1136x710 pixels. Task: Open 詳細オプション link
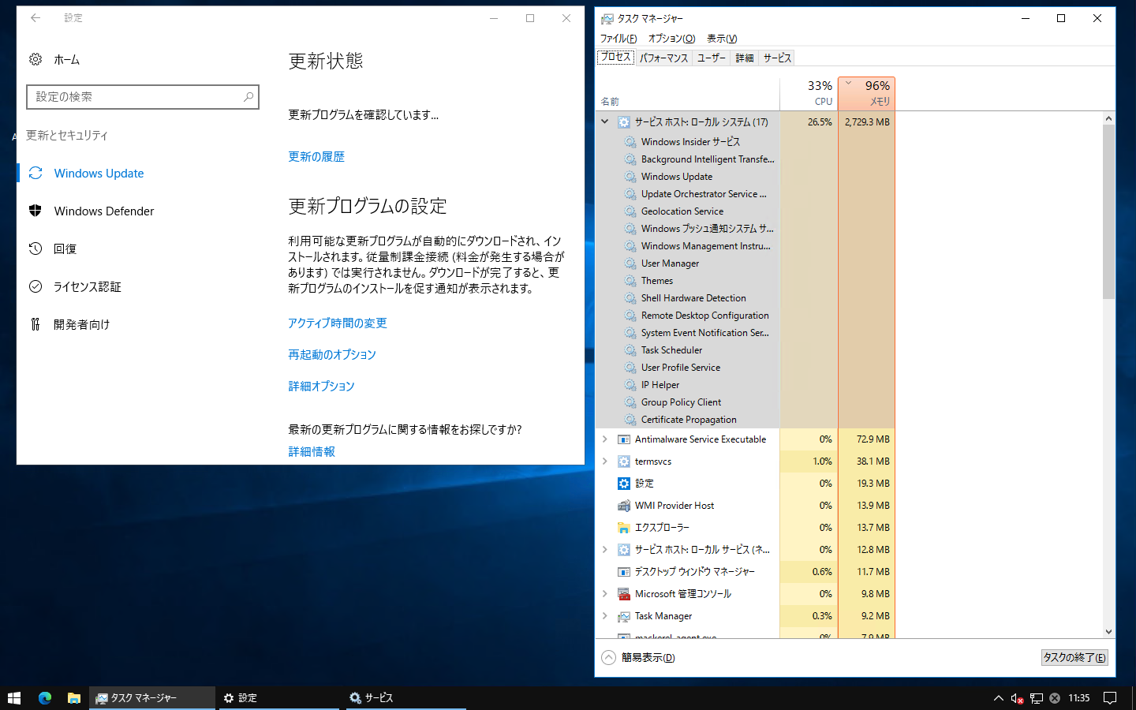321,387
